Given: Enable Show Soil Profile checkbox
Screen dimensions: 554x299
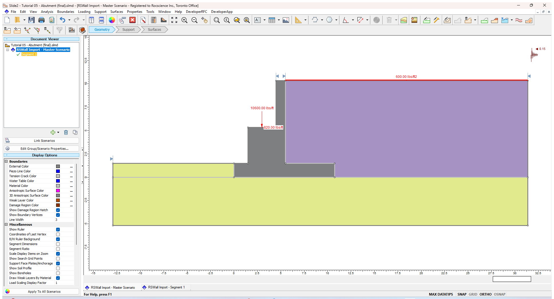Looking at the screenshot, I should click(x=58, y=268).
